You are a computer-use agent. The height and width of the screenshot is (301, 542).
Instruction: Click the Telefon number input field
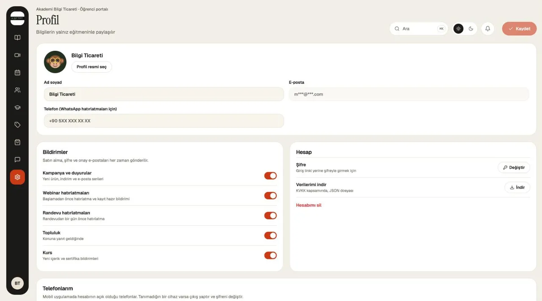point(164,120)
